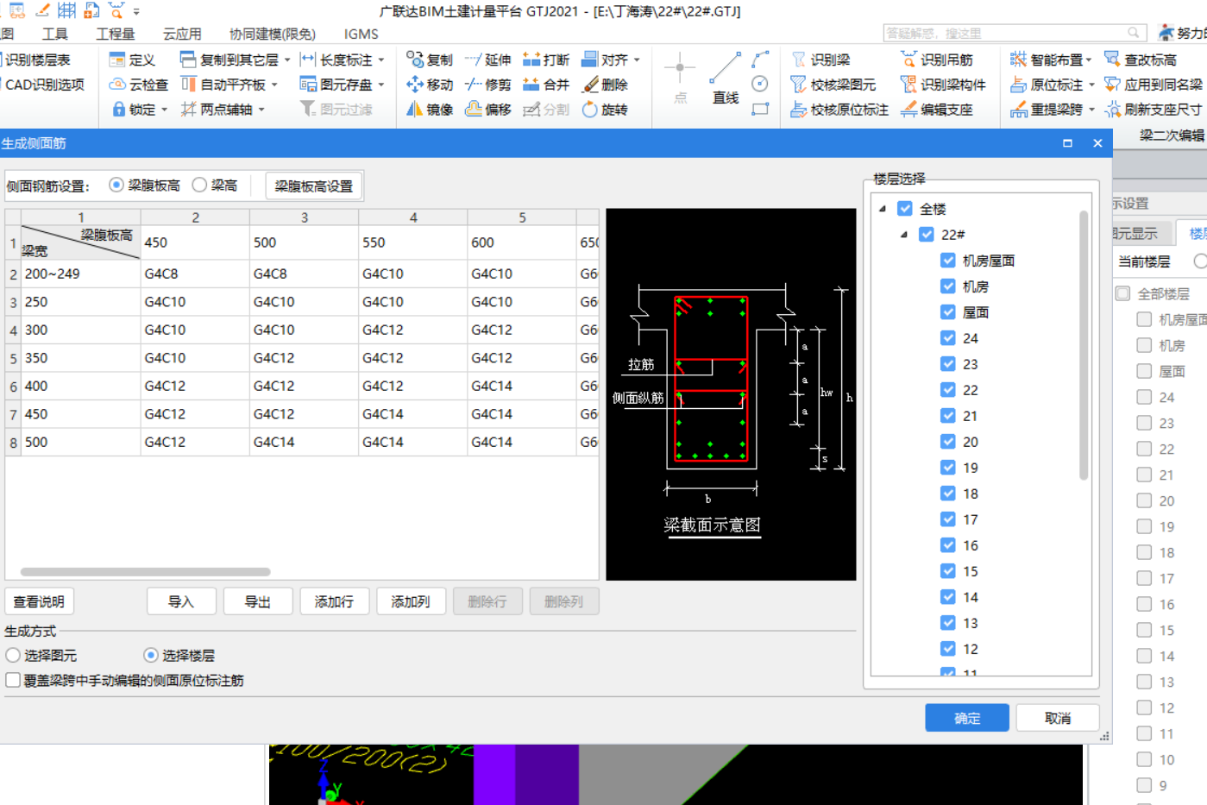Open the 工程量 menu tab

116,34
